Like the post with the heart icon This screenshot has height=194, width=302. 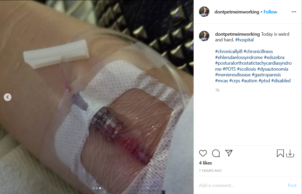click(203, 153)
